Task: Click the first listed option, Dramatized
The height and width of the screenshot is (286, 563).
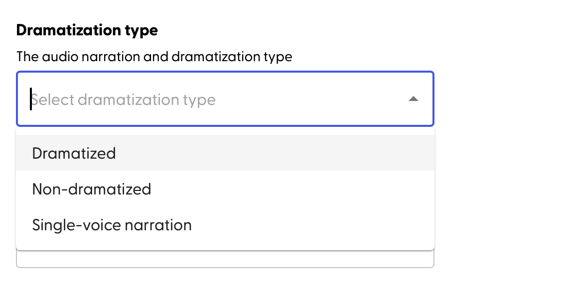Action: tap(74, 153)
